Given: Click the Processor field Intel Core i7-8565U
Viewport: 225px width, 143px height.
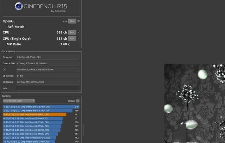Looking at the screenshot, I should (48, 57).
